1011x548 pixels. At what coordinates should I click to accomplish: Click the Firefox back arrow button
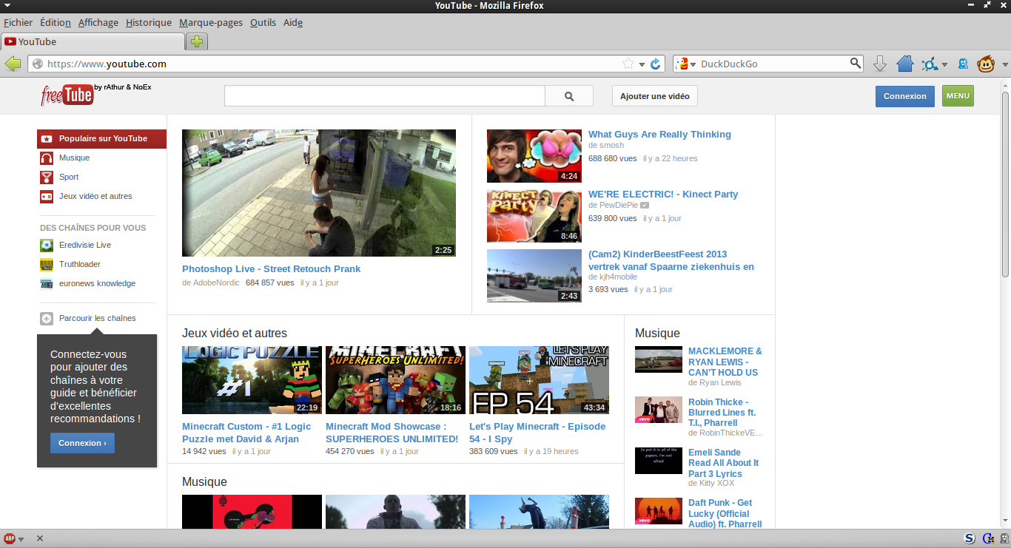(13, 64)
